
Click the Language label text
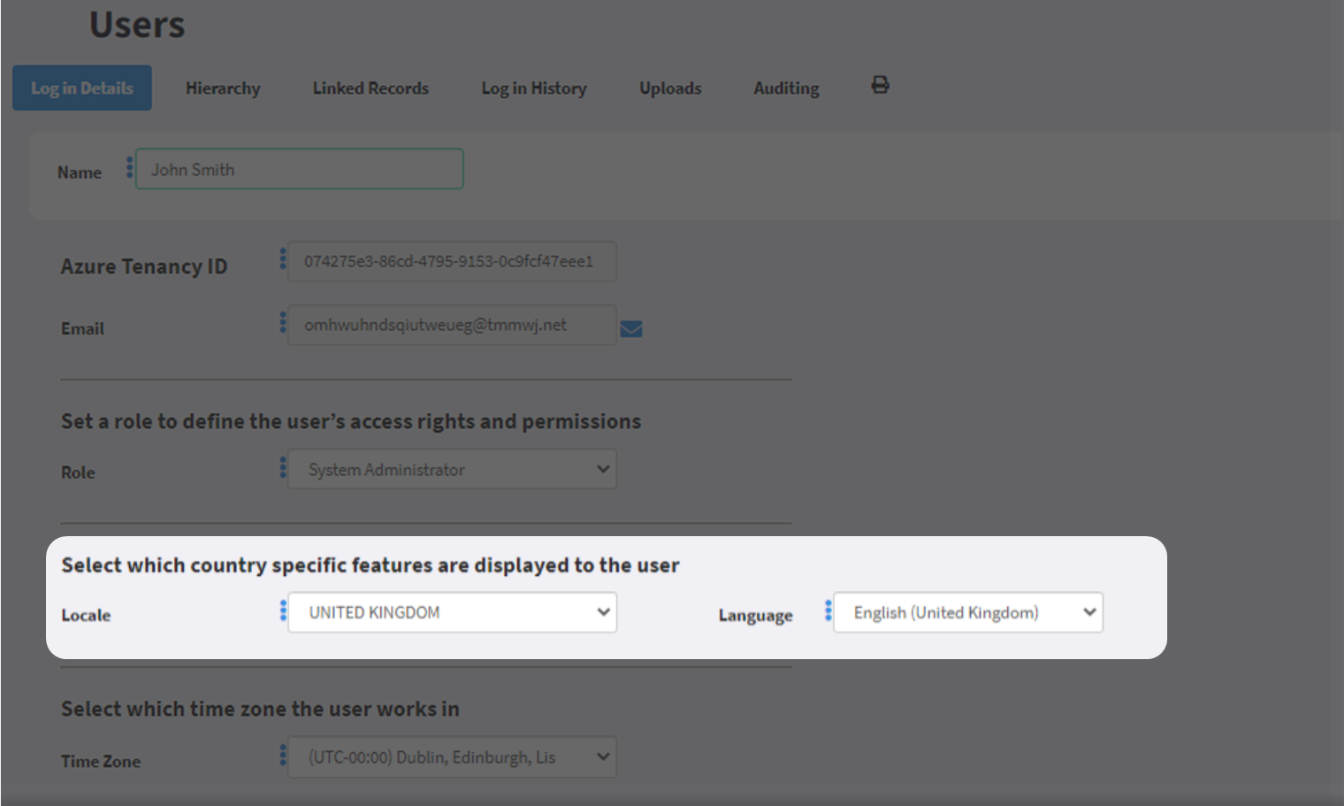[x=755, y=615]
